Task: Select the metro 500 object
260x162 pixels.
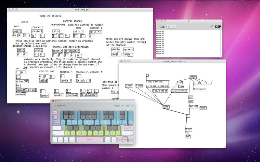Action: (x=22, y=81)
